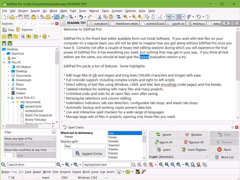This screenshot has height=180, width=240.
Task: Toggle the Case search option
Action: point(28,172)
